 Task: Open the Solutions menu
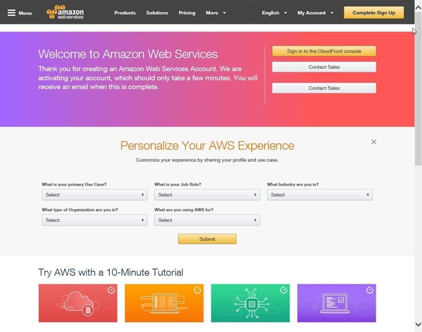(157, 13)
